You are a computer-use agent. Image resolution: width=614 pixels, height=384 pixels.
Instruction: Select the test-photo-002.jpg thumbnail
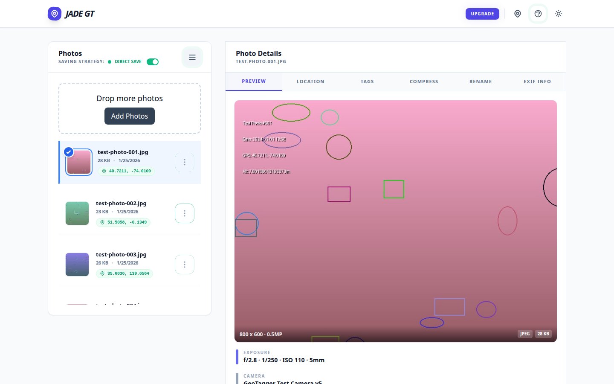click(77, 213)
